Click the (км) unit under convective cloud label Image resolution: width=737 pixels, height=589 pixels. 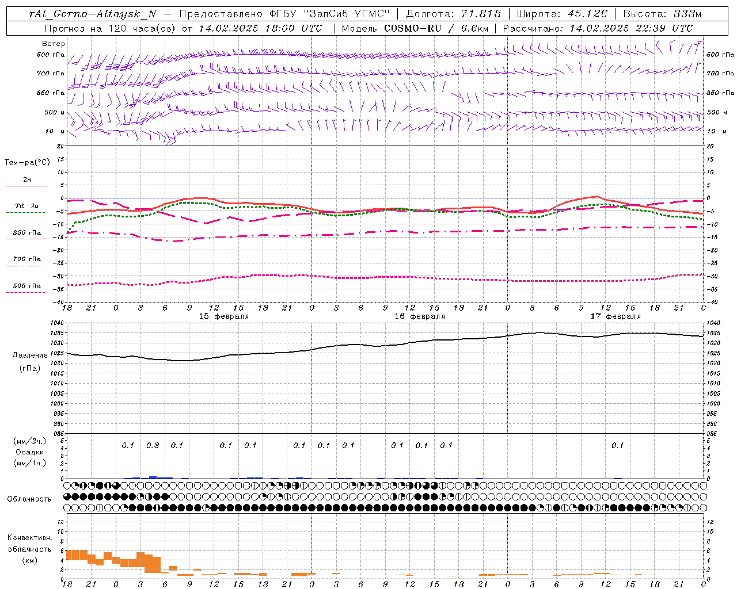tap(29, 560)
